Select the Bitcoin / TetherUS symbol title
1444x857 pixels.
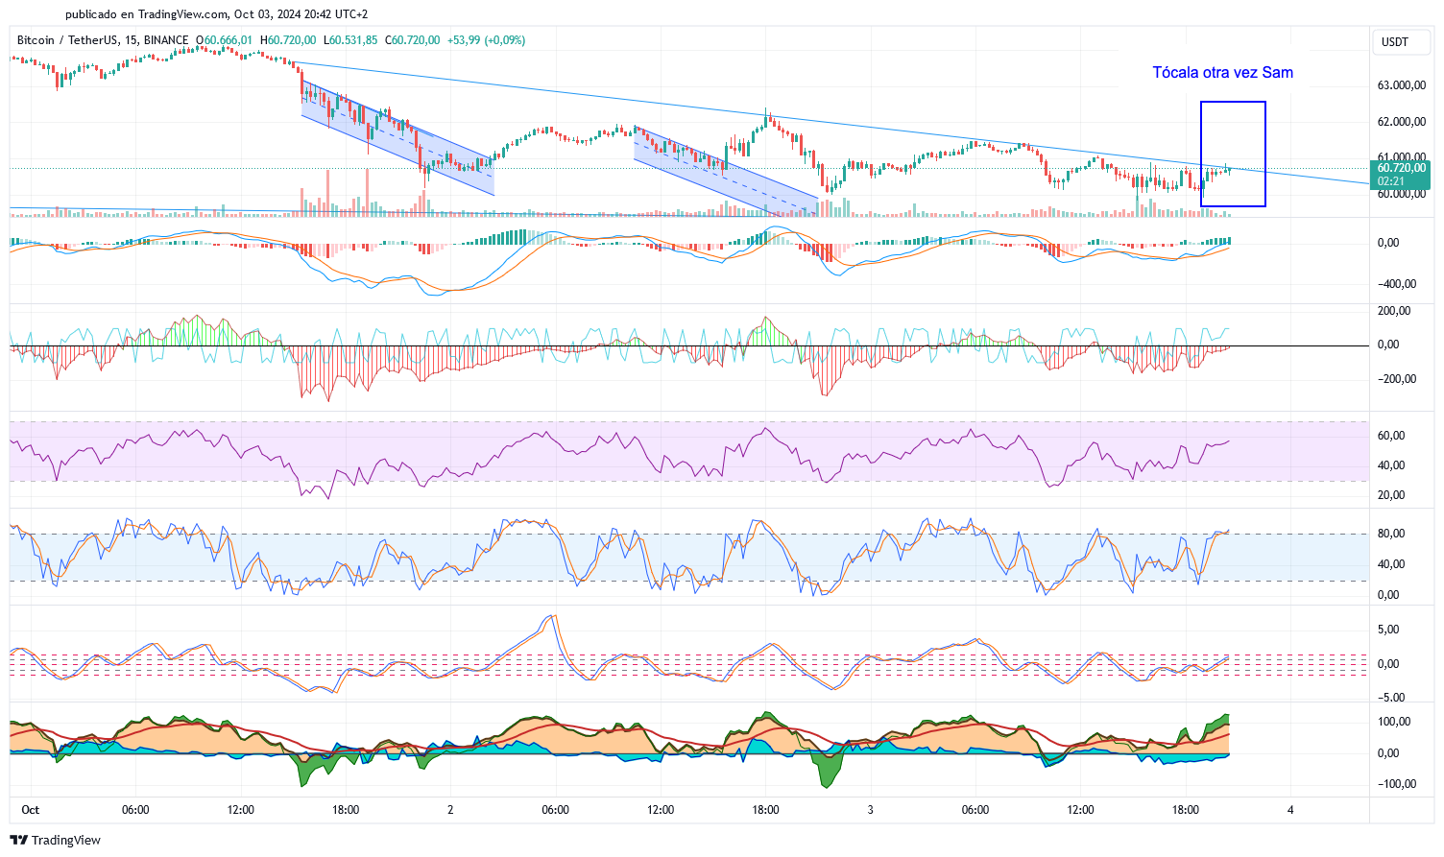[x=67, y=40]
